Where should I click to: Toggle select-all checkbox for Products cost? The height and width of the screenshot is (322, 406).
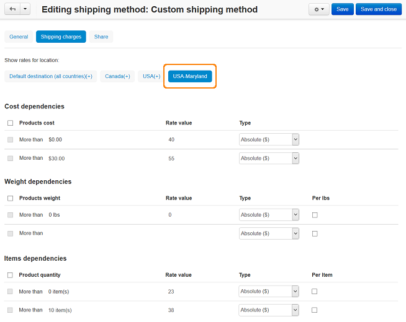(10, 123)
